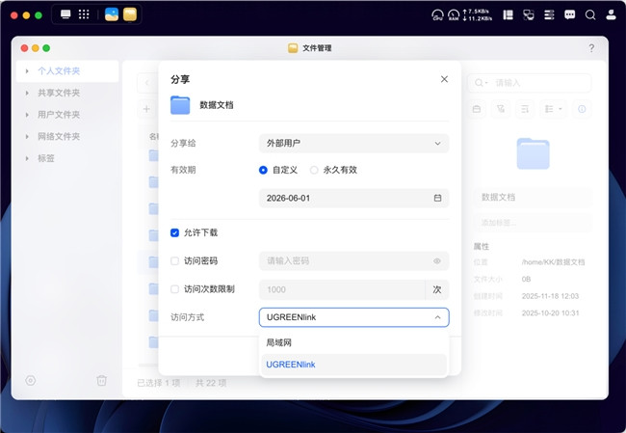Click the large folder thumbnail in details panel
This screenshot has height=433, width=626.
coord(533,153)
